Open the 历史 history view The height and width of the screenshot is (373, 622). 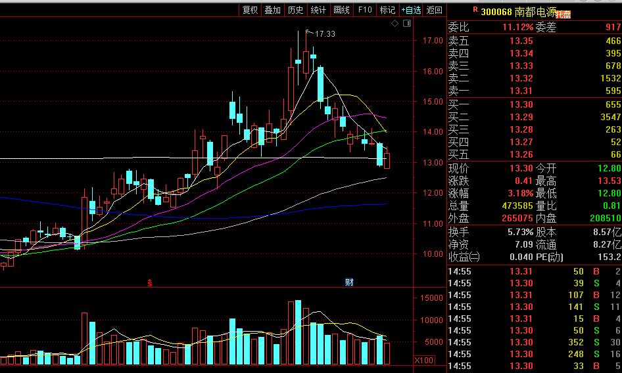(x=295, y=10)
